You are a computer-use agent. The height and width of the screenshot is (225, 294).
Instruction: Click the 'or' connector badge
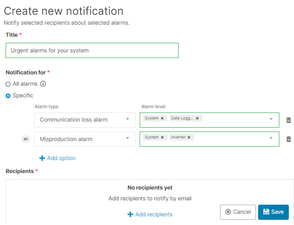[26, 139]
